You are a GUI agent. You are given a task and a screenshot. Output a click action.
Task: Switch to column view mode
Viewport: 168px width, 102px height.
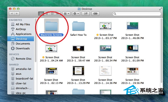tap(52, 14)
